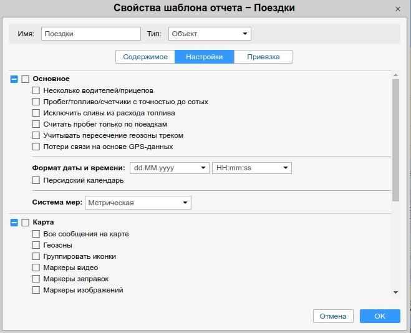Collapse the Основное section with minus icon
This screenshot has width=411, height=333.
click(x=14, y=79)
